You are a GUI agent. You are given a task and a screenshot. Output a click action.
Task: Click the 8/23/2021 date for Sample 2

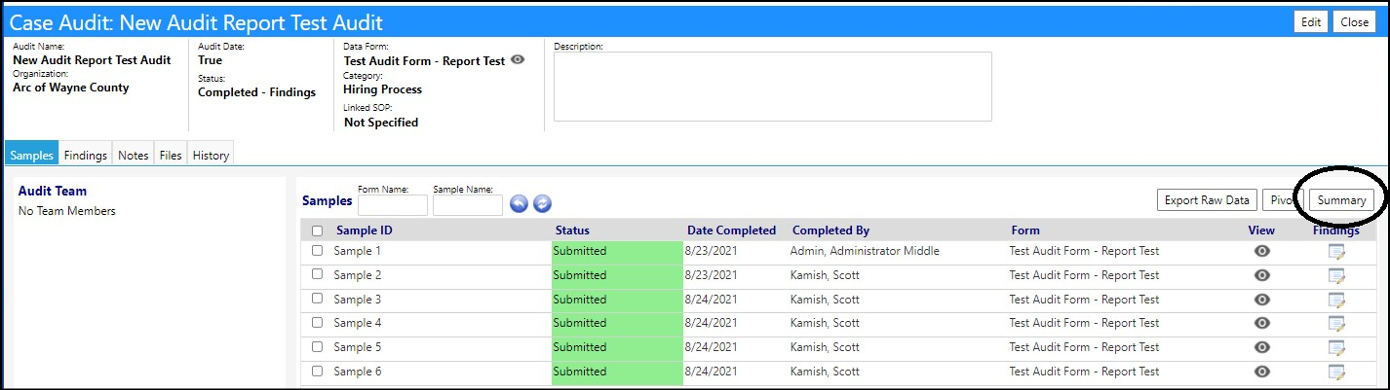click(x=713, y=275)
